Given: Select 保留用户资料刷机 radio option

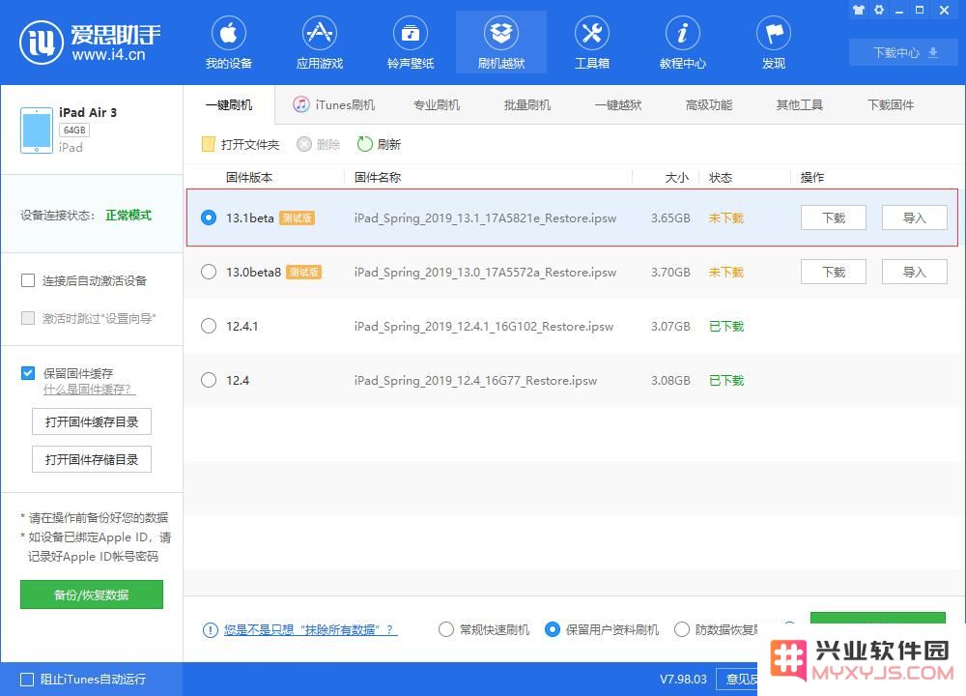Looking at the screenshot, I should coord(553,629).
